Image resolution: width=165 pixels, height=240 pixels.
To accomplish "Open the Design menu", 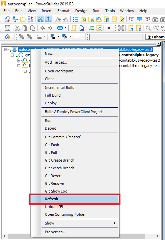I will [x=81, y=11].
